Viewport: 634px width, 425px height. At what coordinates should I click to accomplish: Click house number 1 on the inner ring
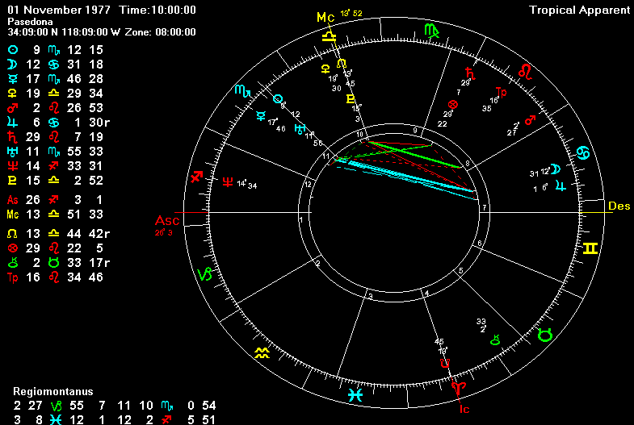300,220
